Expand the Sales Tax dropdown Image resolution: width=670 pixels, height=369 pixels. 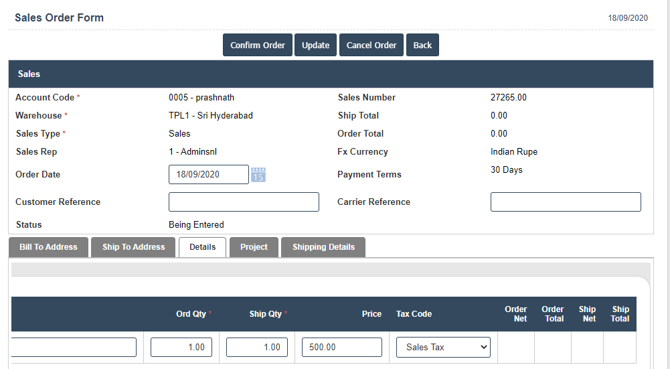click(443, 347)
